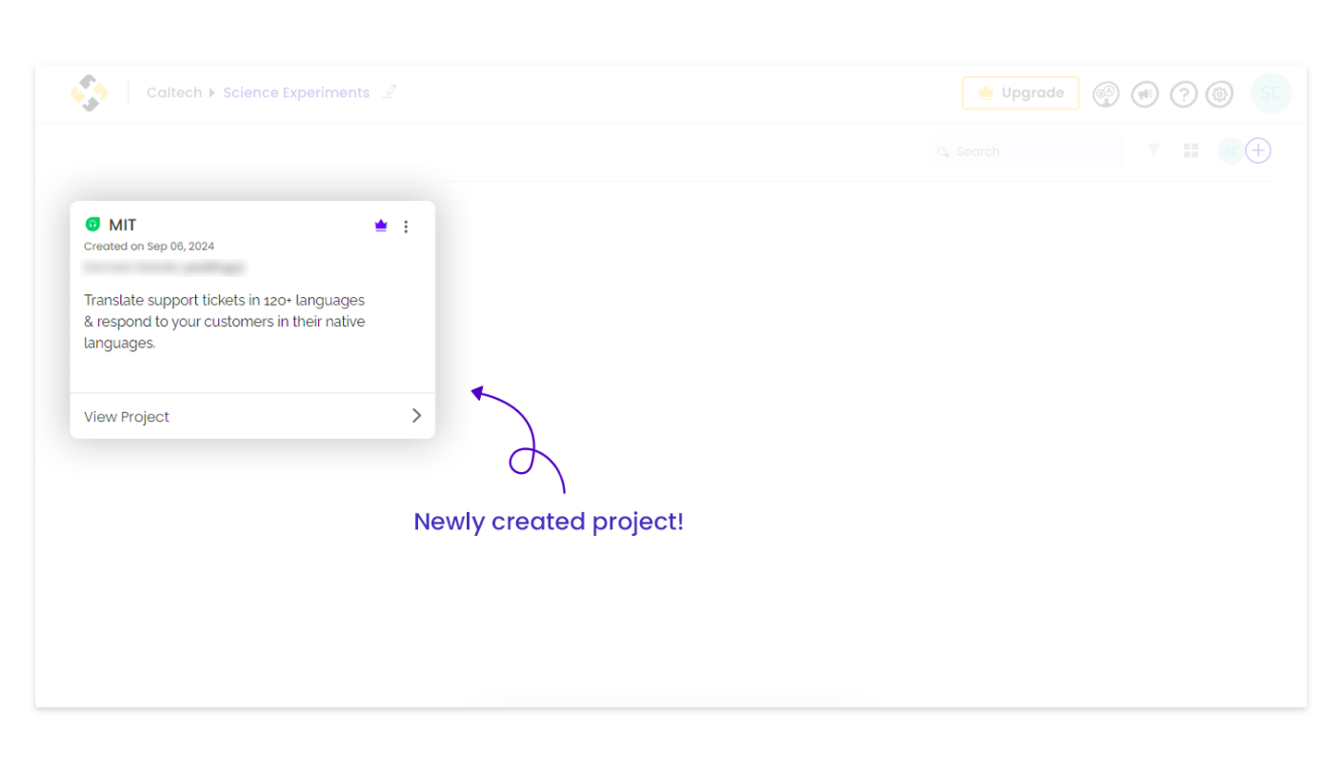The width and height of the screenshot is (1342, 772).
Task: Click into the Search field
Action: (x=1027, y=151)
